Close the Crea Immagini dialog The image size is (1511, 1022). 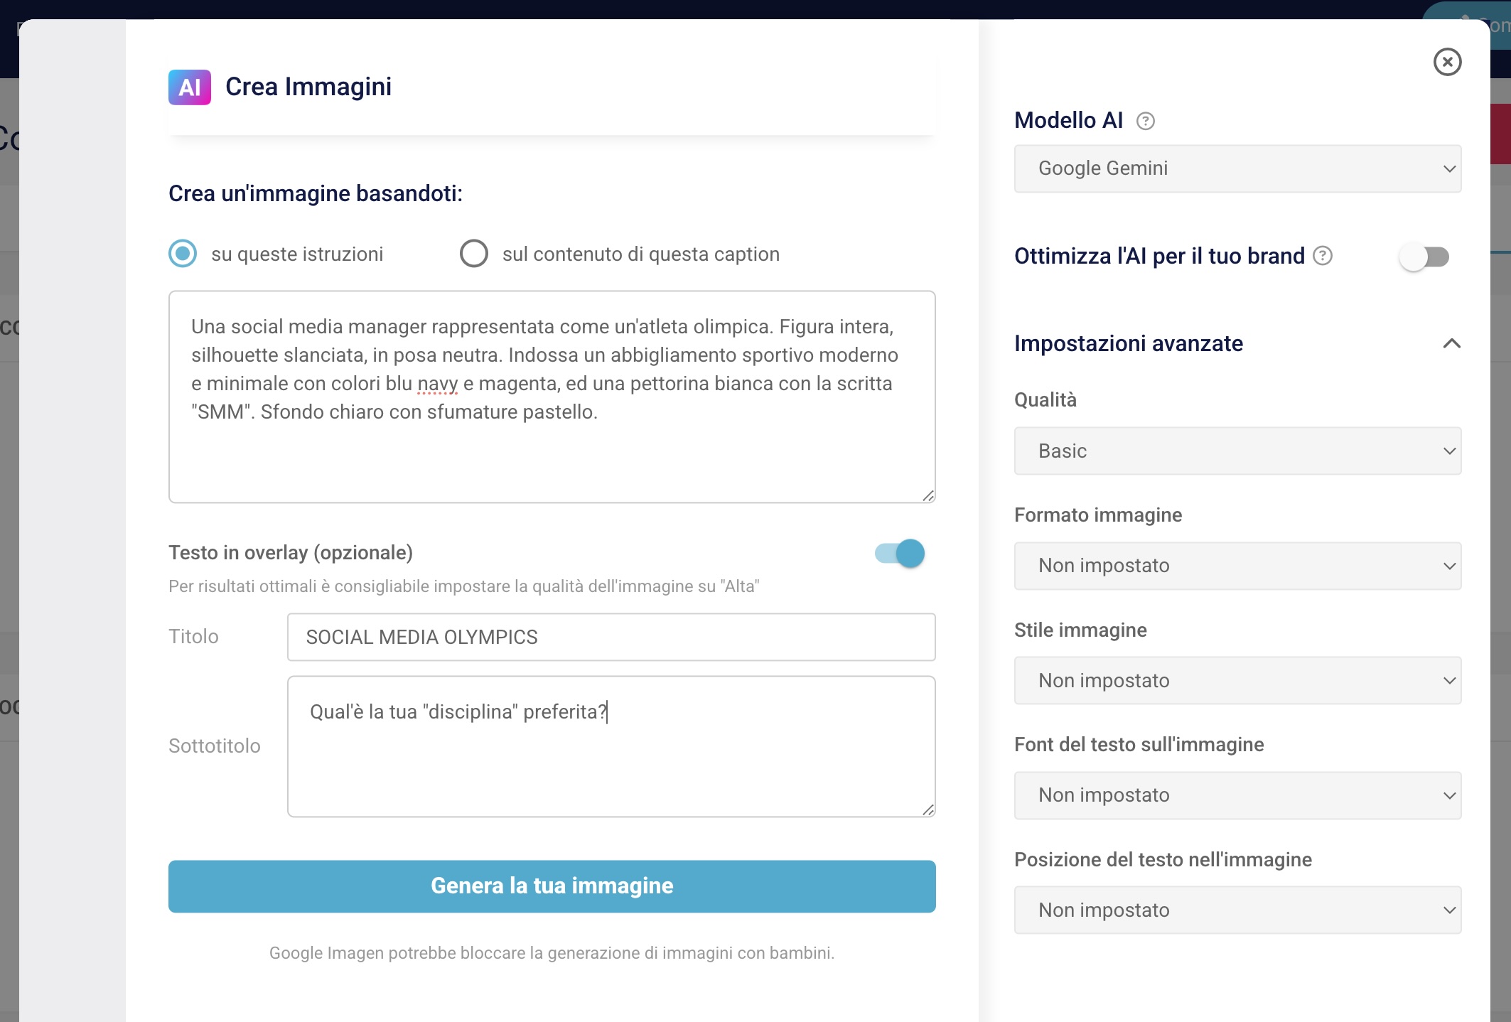tap(1447, 62)
